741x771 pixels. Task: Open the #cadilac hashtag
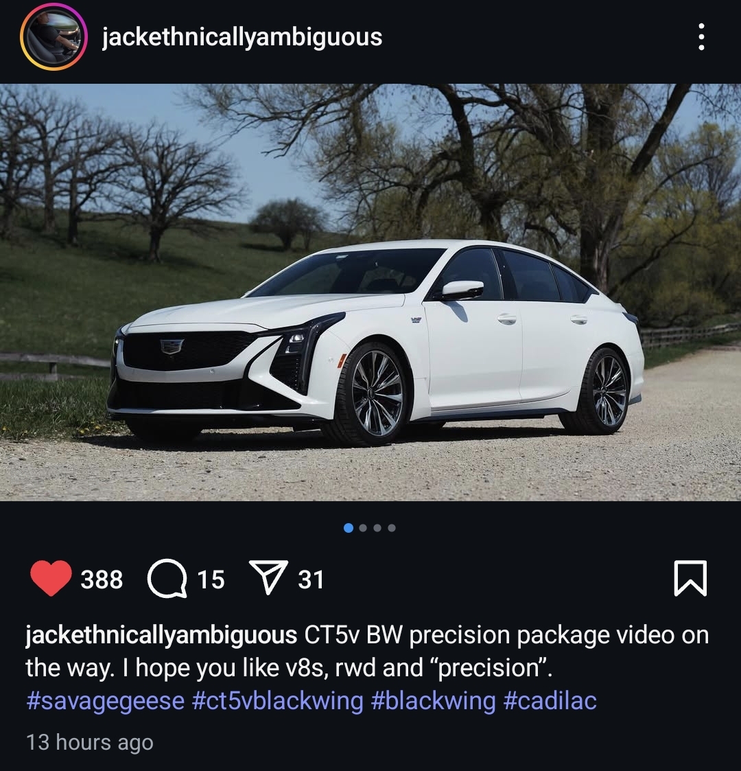tap(550, 701)
